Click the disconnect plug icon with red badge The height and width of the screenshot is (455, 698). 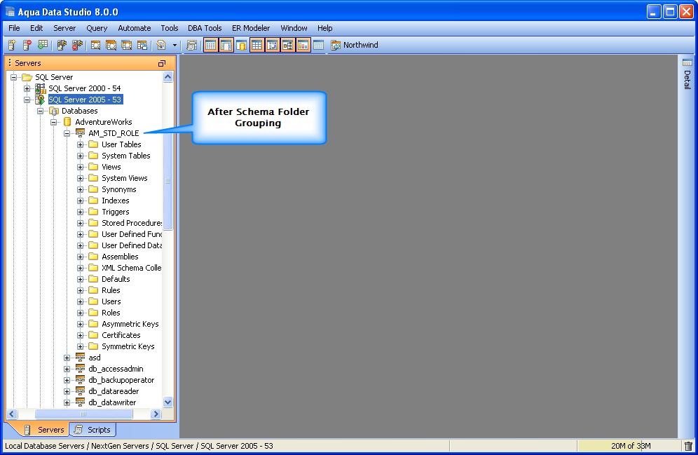(78, 45)
